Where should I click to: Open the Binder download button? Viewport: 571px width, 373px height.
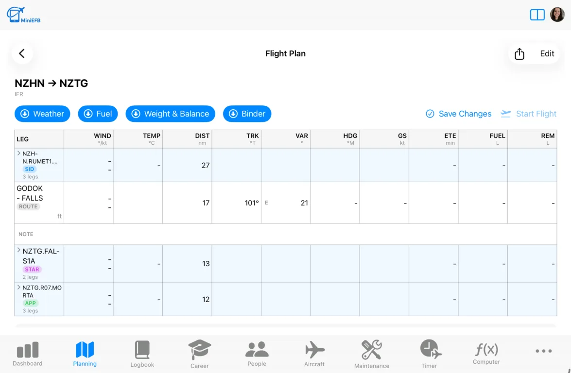click(247, 114)
